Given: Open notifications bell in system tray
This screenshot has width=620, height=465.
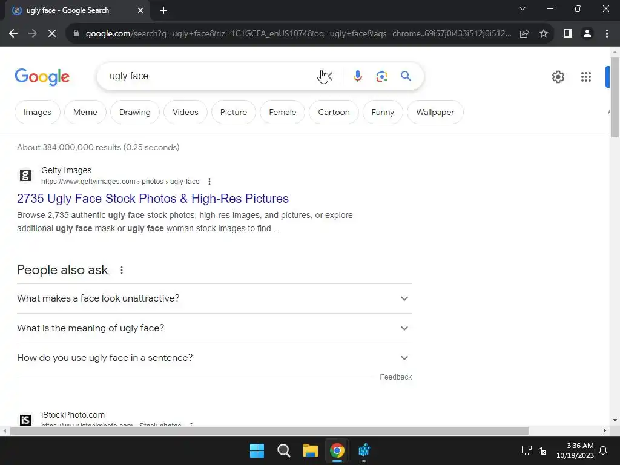Looking at the screenshot, I should [x=604, y=450].
